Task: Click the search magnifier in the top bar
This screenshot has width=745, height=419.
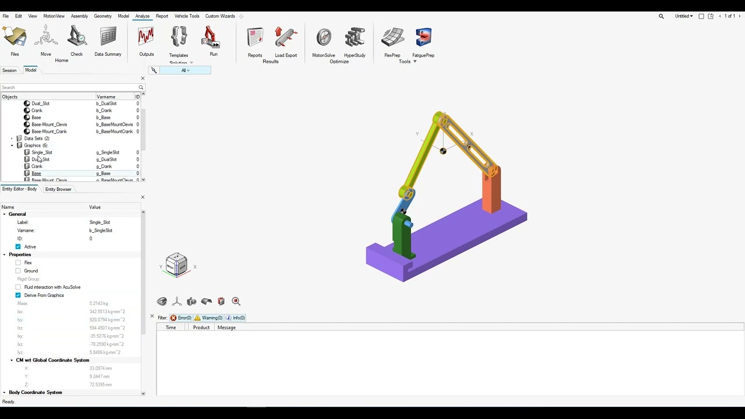Action: 661,16
